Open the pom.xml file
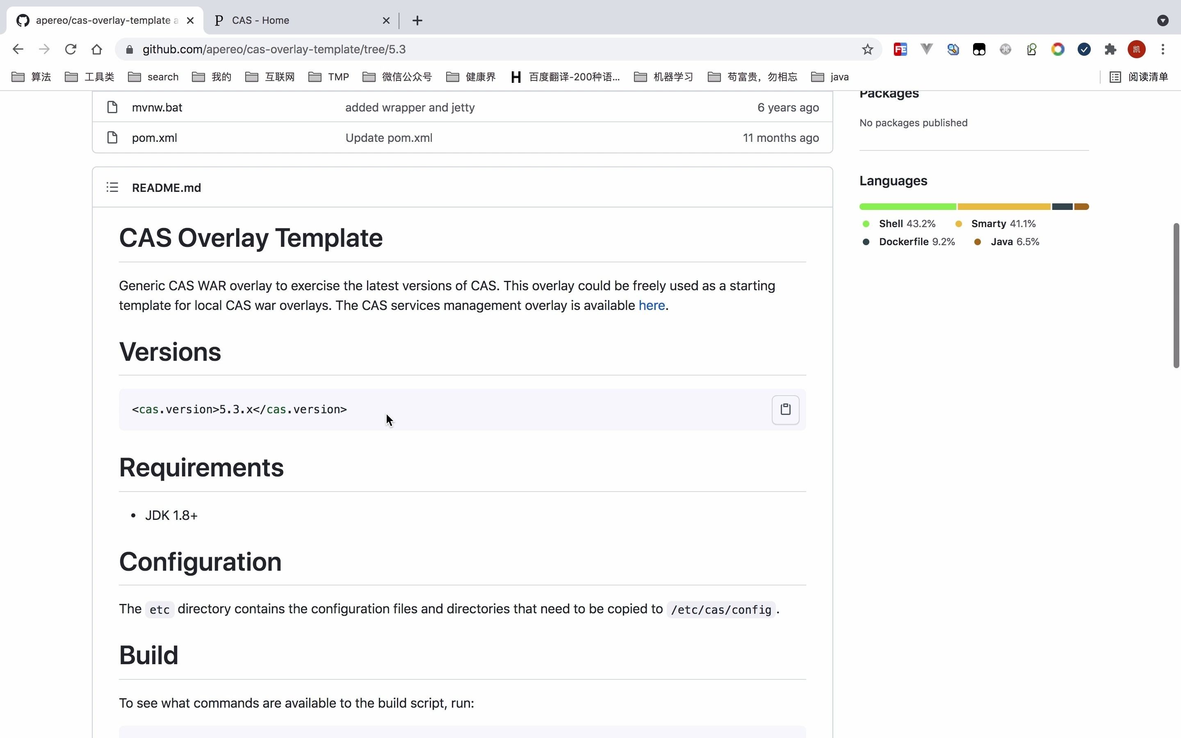This screenshot has width=1181, height=738. coord(154,138)
